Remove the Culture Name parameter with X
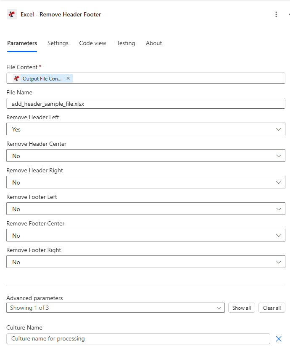Viewport: 290px width, 346px height. pyautogui.click(x=279, y=339)
